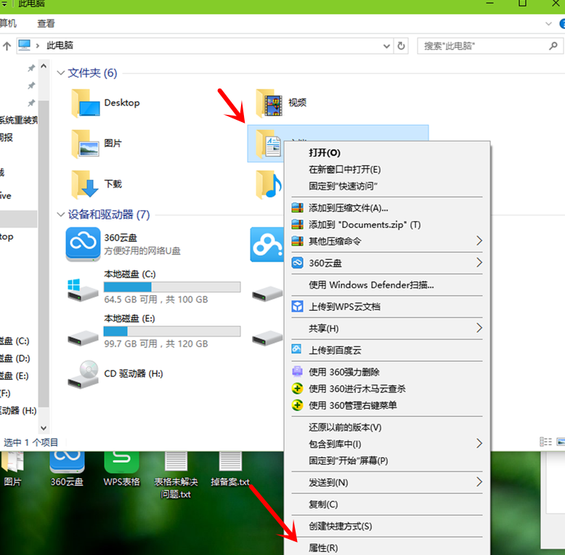Viewport: 565px width, 555px height.
Task: Choose 固定到"开始"屏幕(P)
Action: (x=386, y=461)
